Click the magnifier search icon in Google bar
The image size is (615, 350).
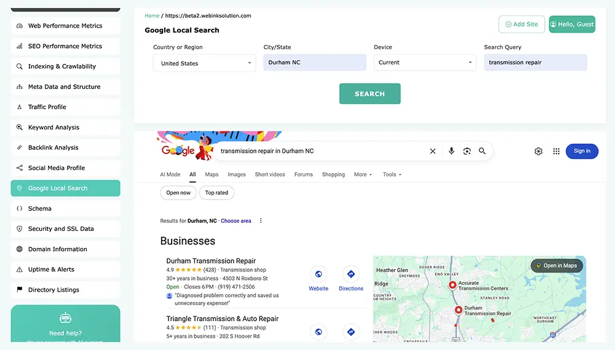click(482, 151)
